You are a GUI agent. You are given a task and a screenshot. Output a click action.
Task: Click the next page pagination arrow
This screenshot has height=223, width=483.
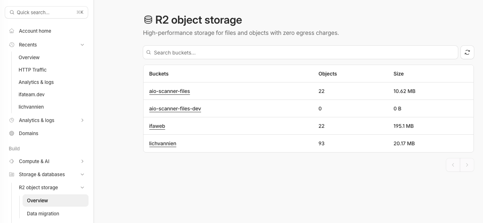pos(467,165)
